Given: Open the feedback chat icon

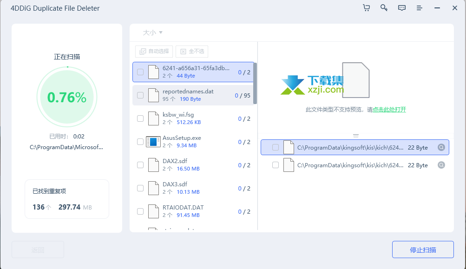Looking at the screenshot, I should tap(402, 8).
